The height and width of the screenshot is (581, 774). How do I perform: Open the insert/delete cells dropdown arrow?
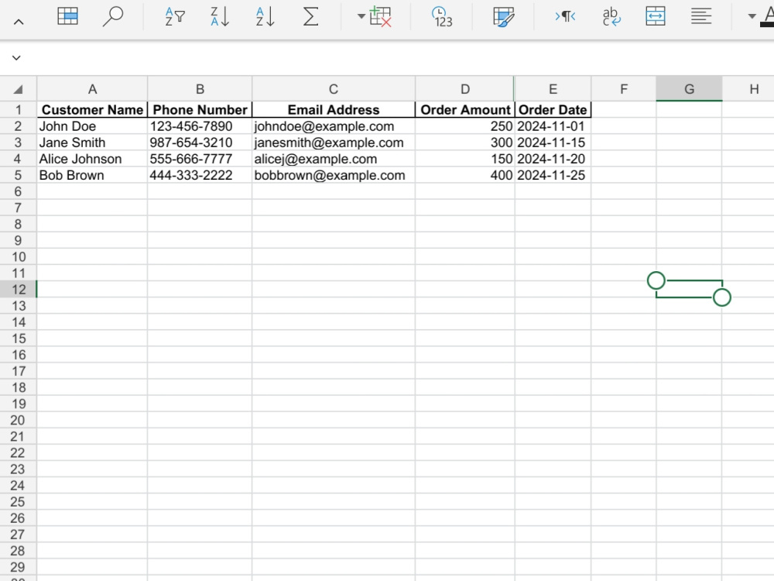click(361, 17)
